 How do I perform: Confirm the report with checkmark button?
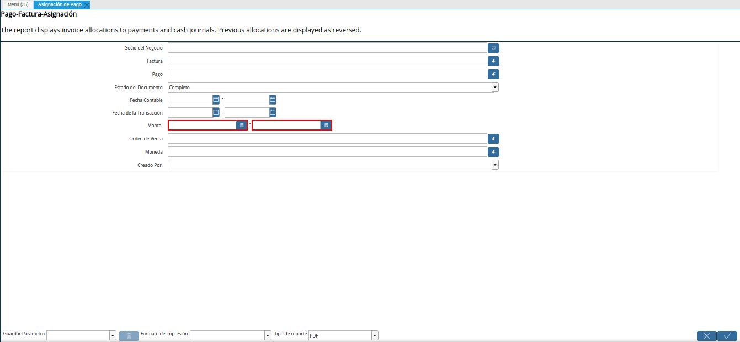coord(727,336)
